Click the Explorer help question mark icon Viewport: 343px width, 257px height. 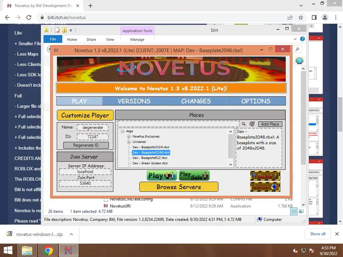[x=302, y=39]
